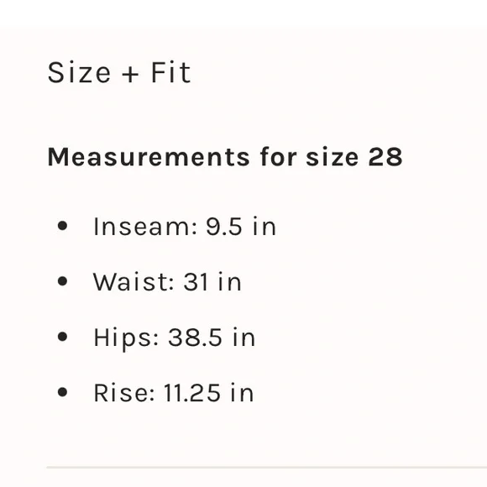The width and height of the screenshot is (487, 487).
Task: Click the "Inseam:" label
Action: click(x=145, y=227)
